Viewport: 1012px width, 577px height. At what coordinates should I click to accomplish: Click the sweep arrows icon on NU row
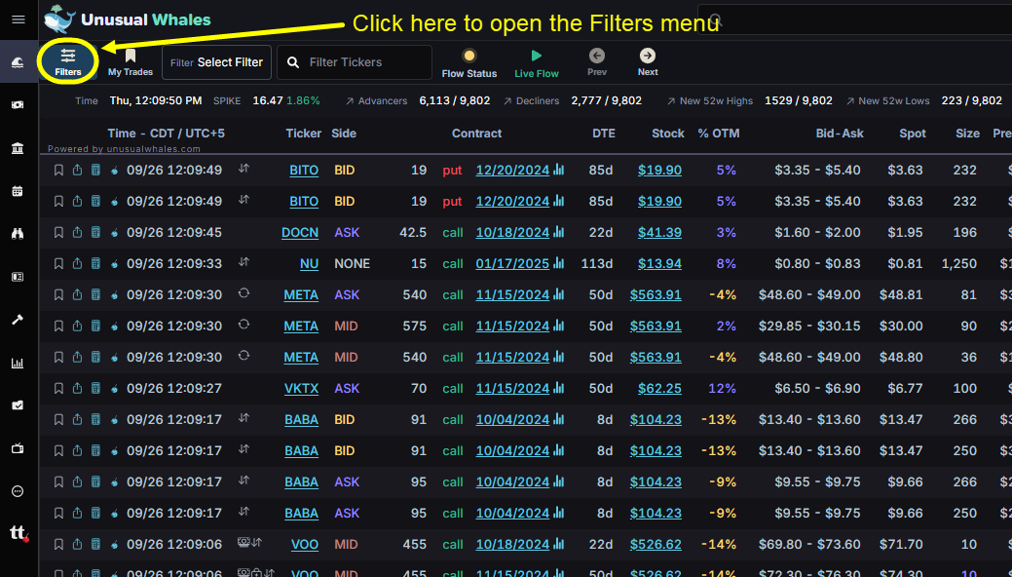tap(244, 261)
